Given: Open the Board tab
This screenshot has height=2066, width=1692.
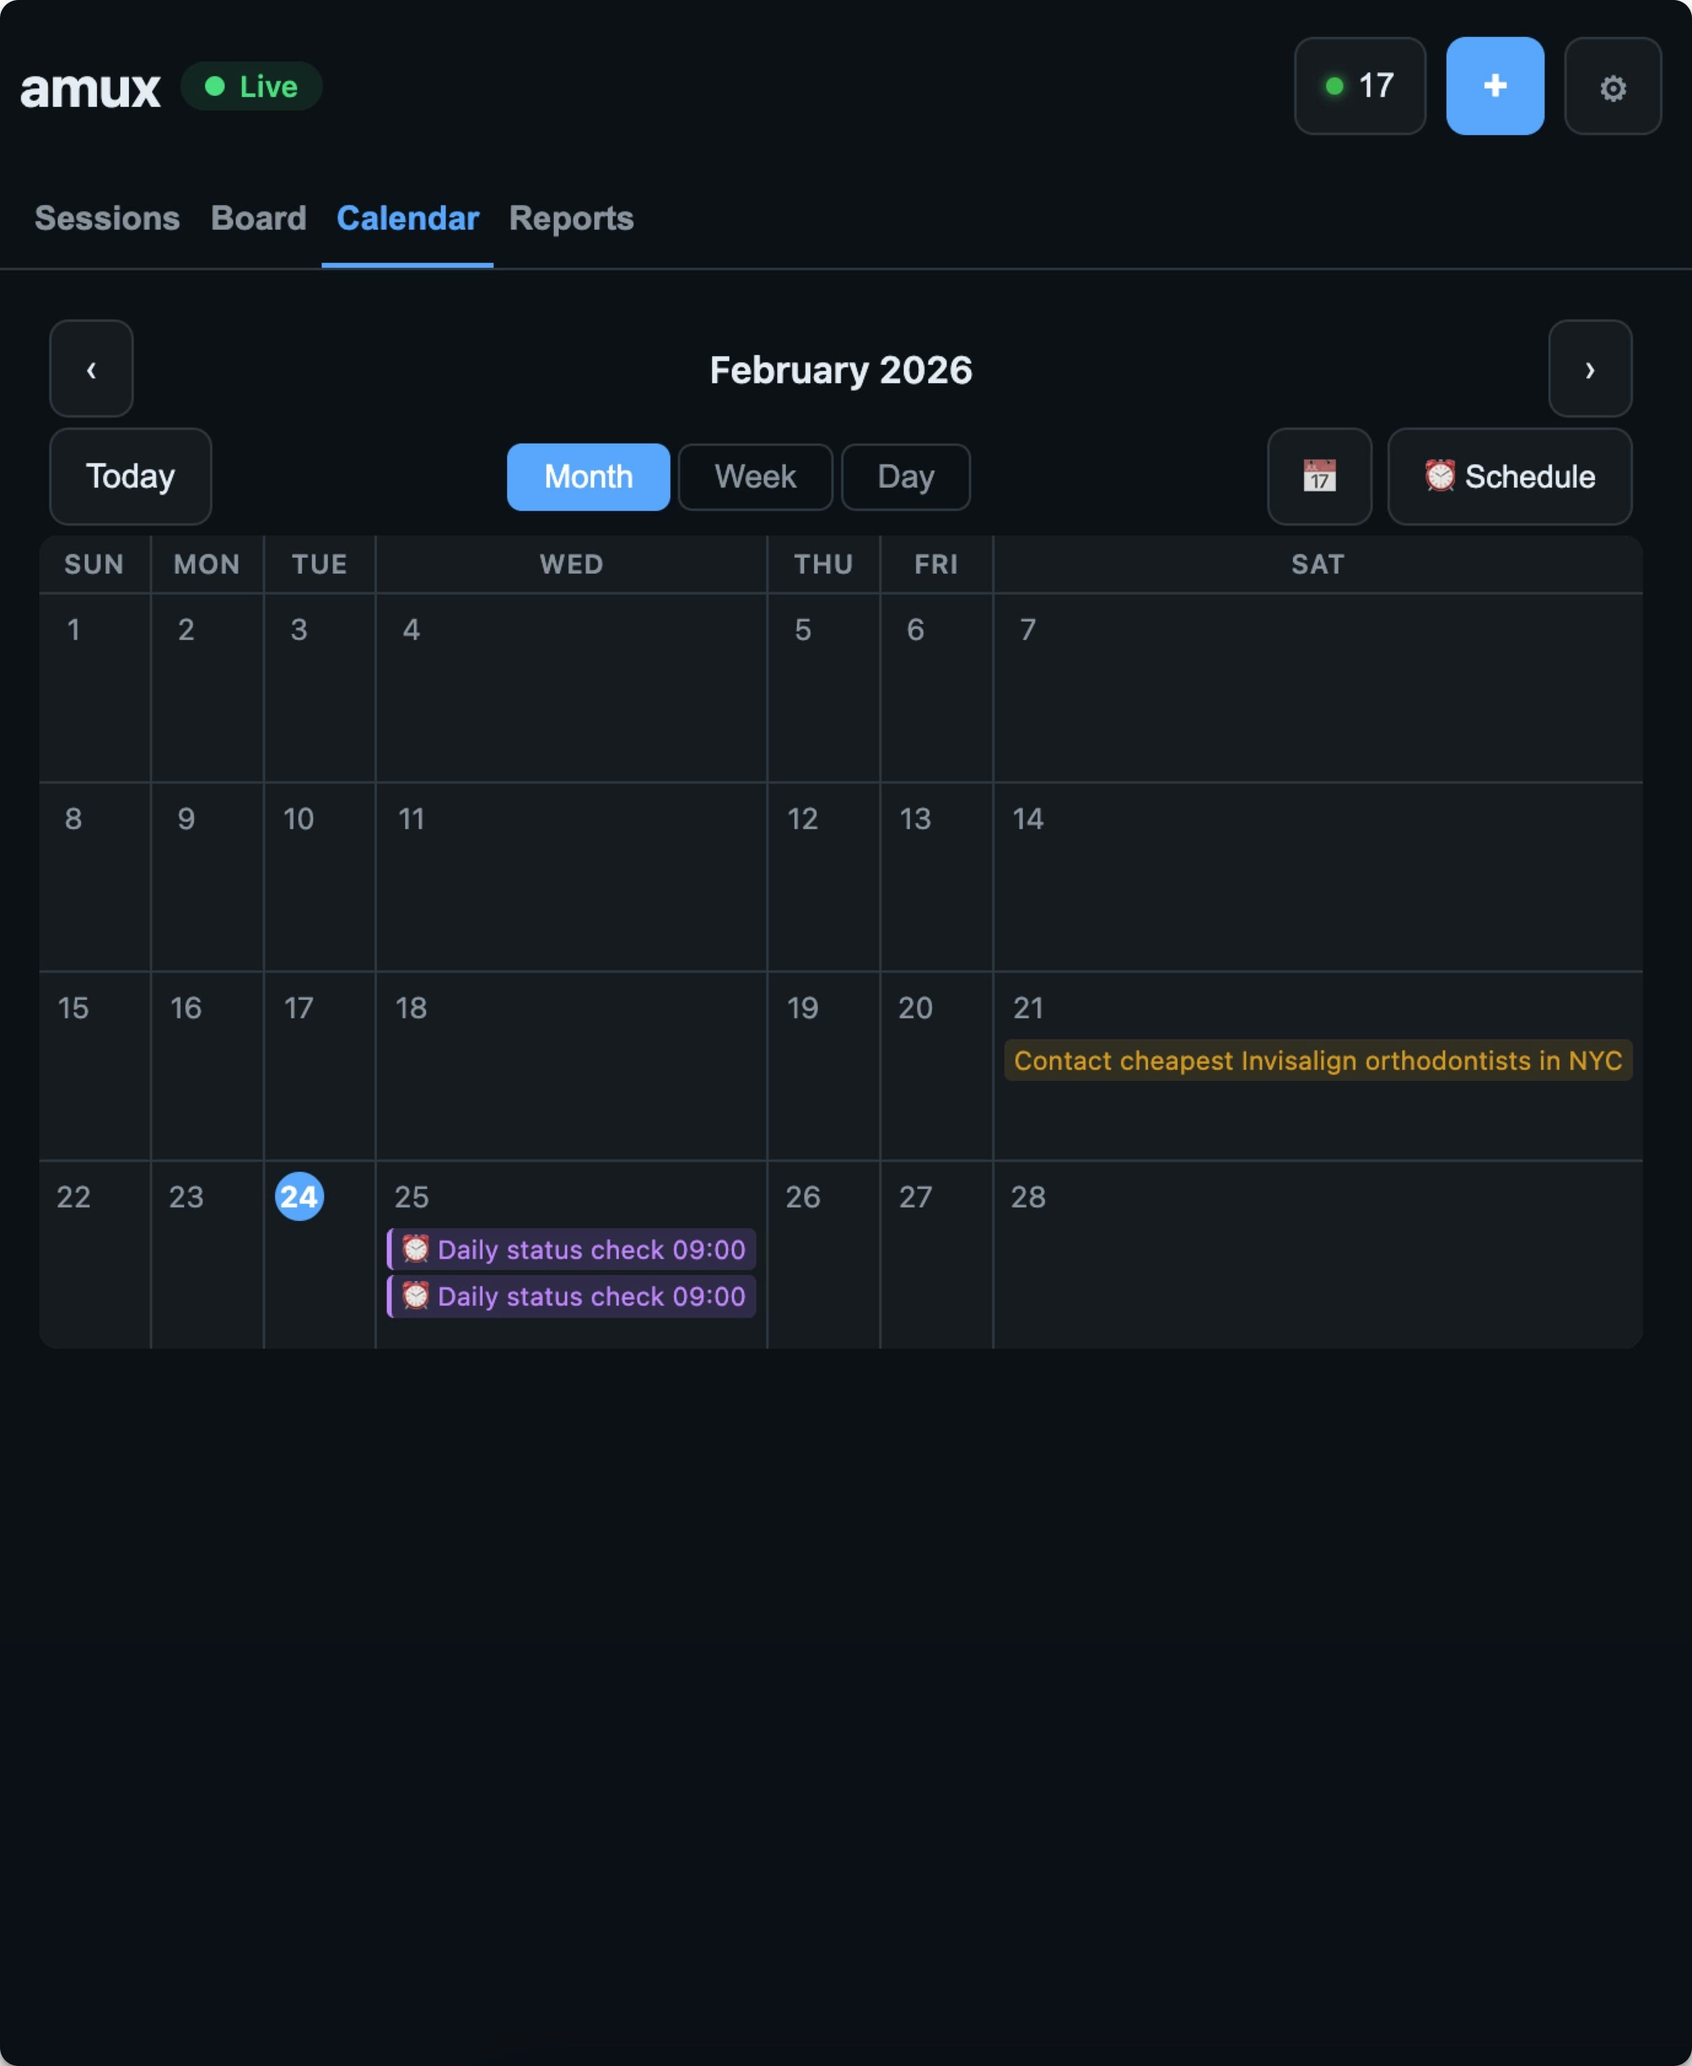Looking at the screenshot, I should click(257, 219).
